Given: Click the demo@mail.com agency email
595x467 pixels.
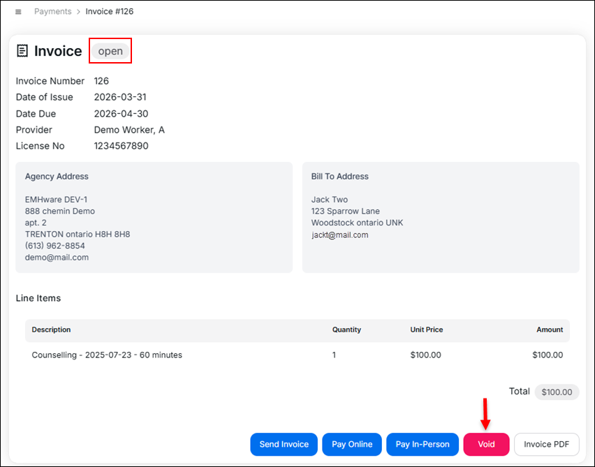Looking at the screenshot, I should tap(57, 257).
